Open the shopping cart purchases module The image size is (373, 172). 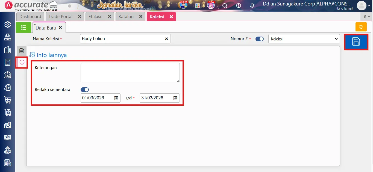[7, 100]
